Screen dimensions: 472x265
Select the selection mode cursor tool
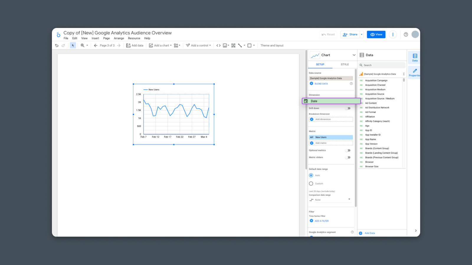(x=73, y=45)
